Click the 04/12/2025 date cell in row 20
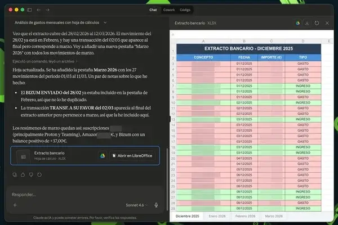Screen dimensions: 338x225 pyautogui.click(x=244, y=158)
